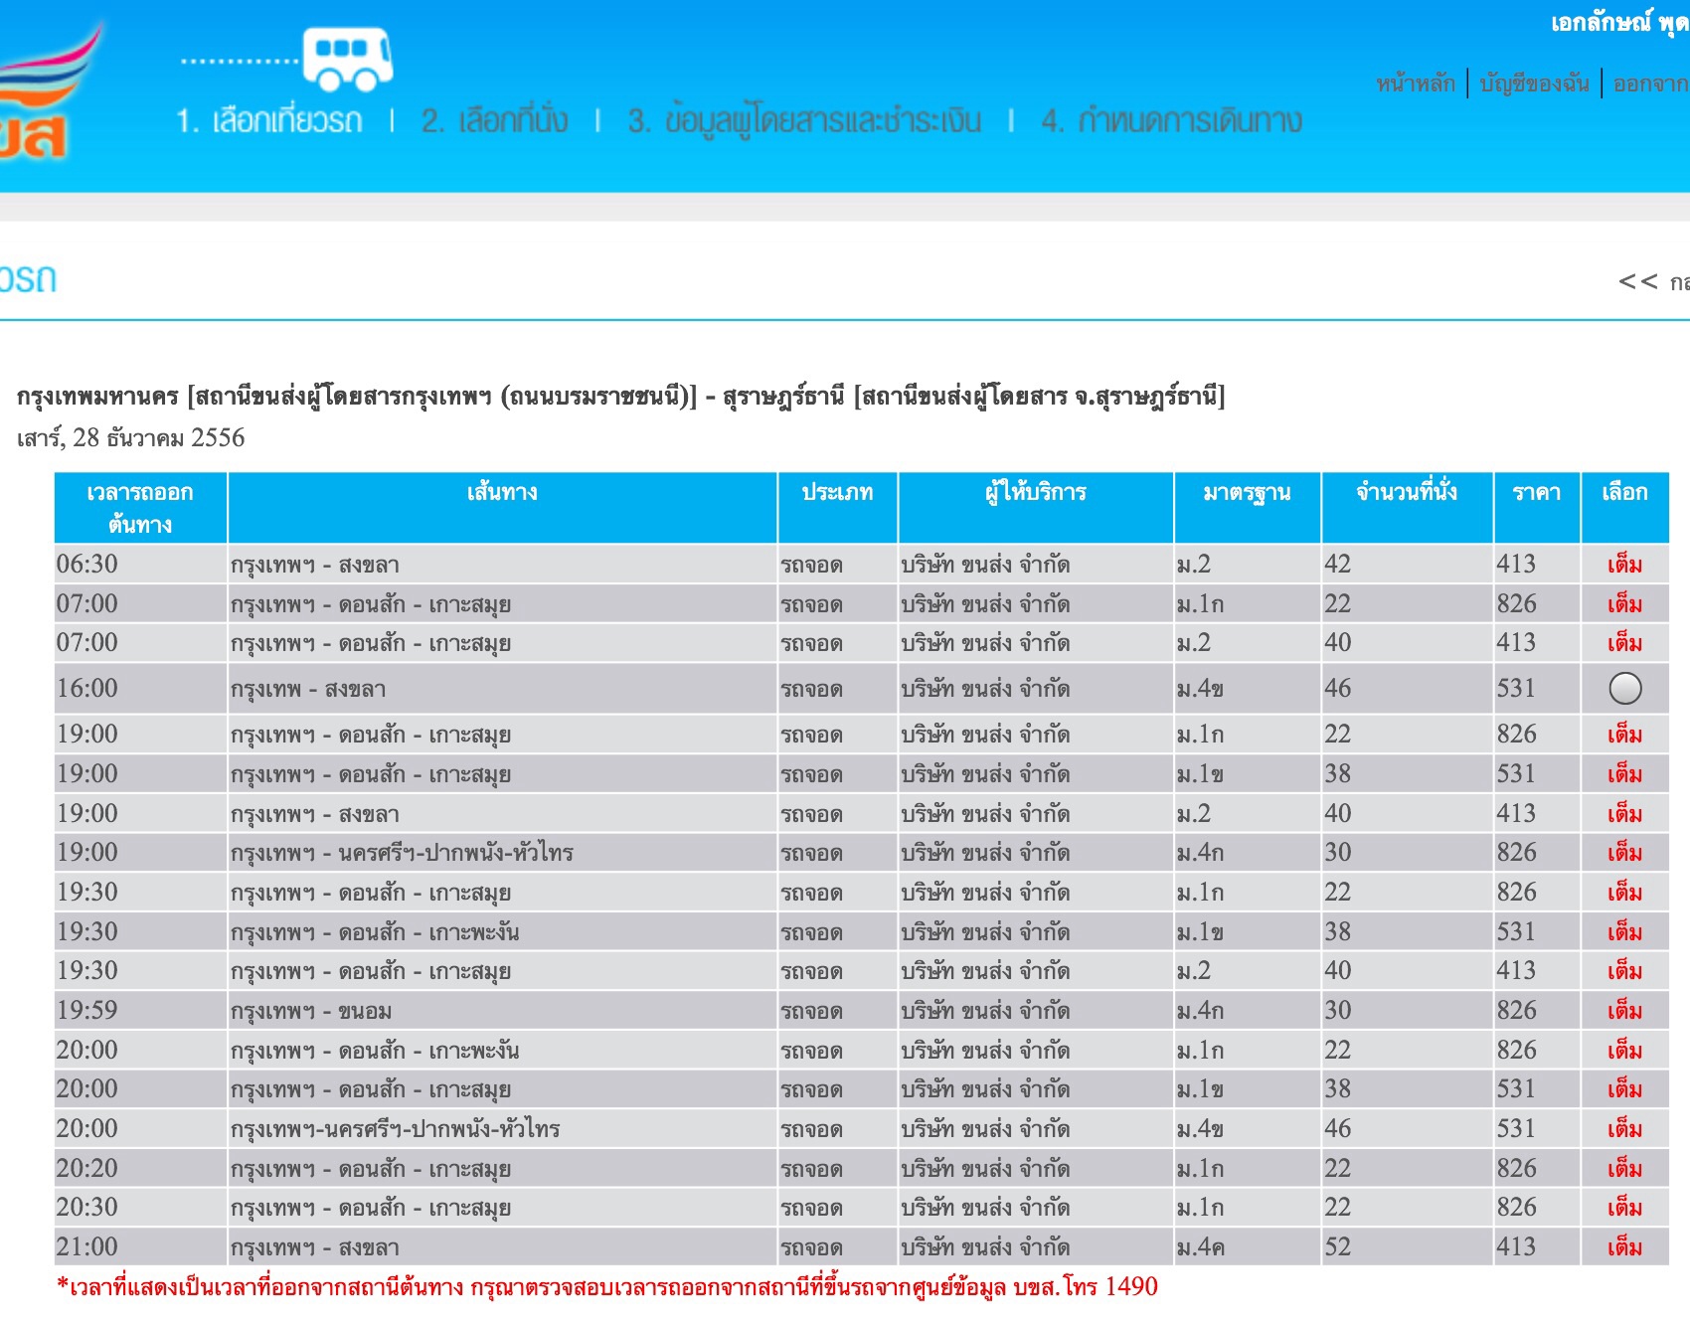Click the 21:00 departure time cell

(140, 1246)
